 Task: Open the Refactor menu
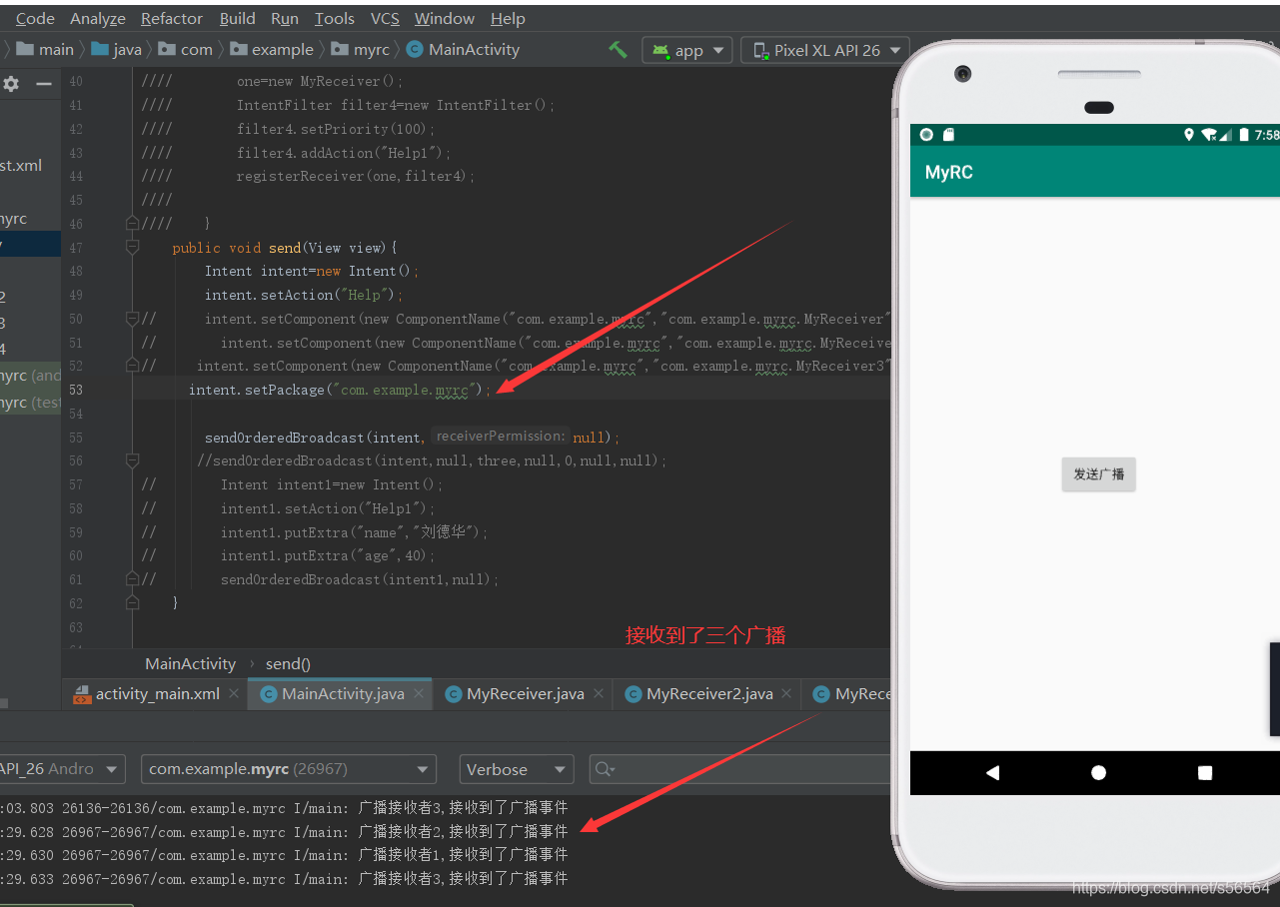172,18
